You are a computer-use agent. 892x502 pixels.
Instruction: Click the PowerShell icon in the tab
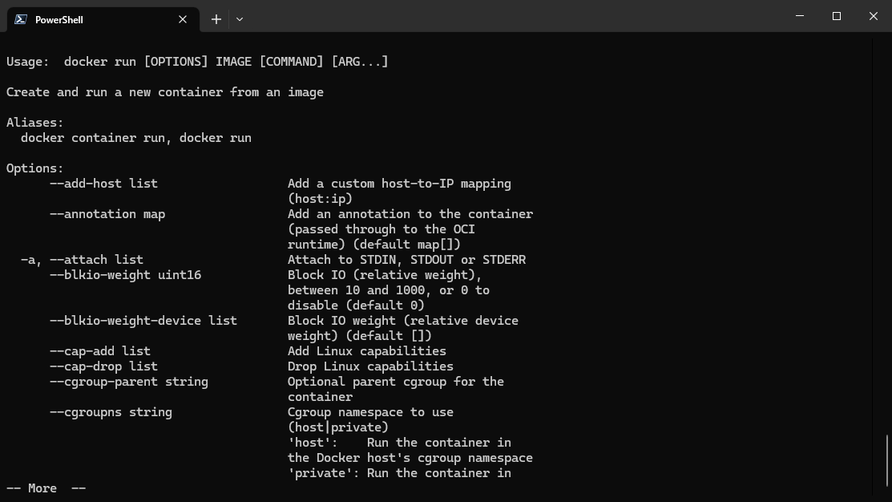pos(21,19)
